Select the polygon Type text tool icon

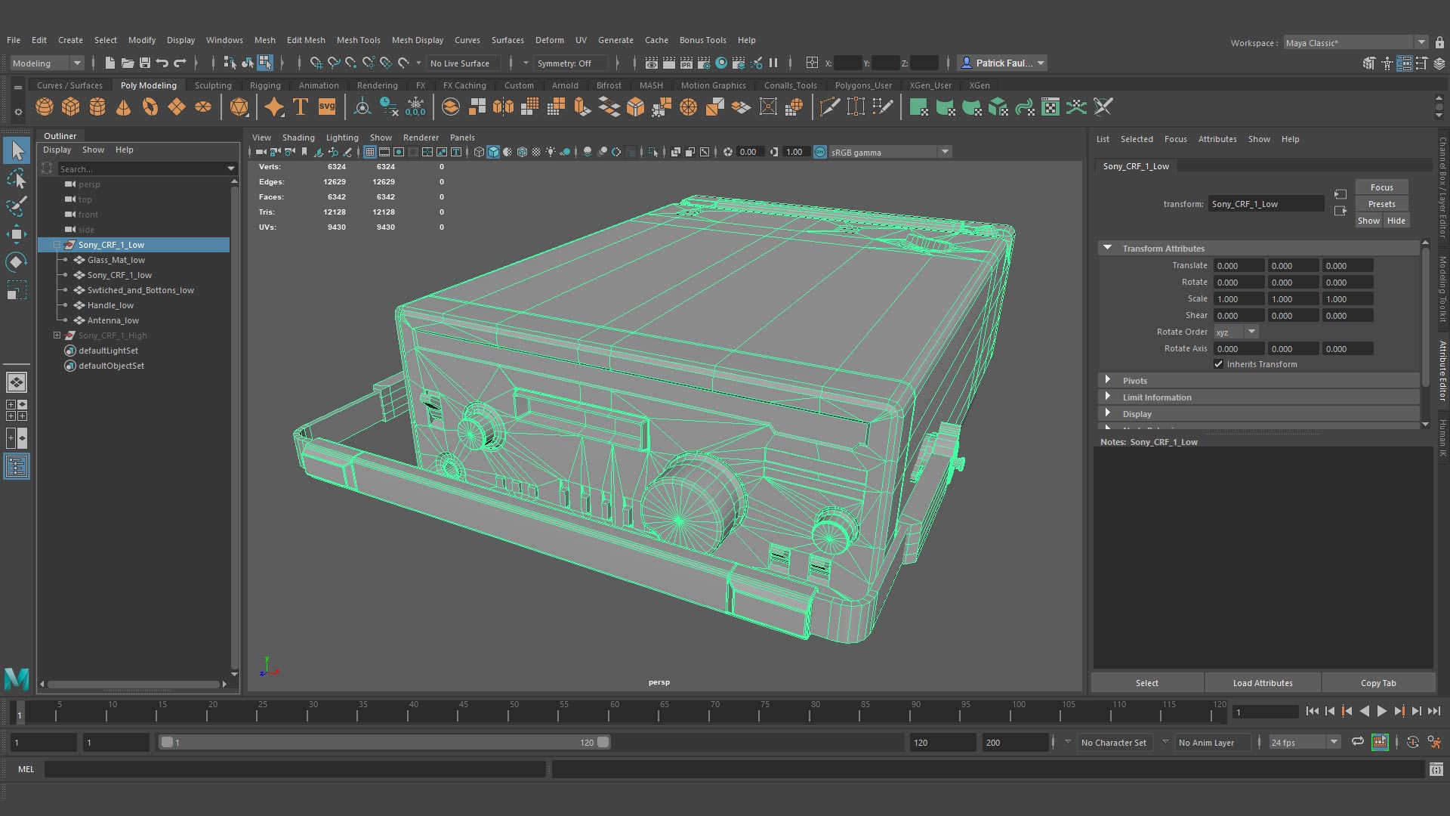tap(301, 107)
